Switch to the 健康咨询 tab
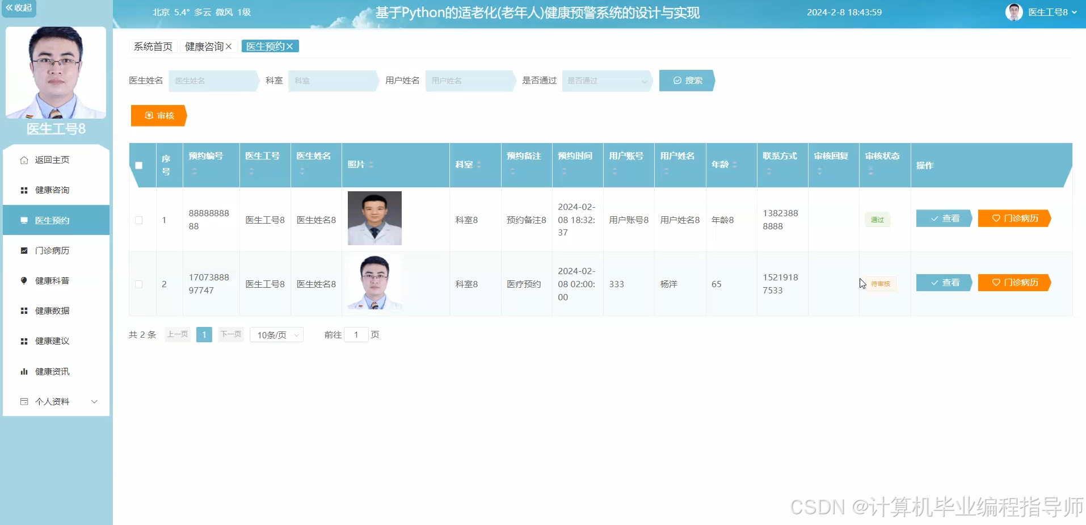Viewport: 1086px width, 525px height. click(x=204, y=46)
